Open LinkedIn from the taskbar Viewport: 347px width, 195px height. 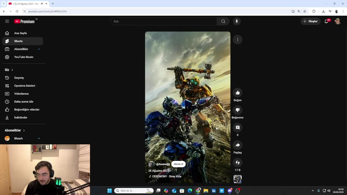tap(214, 191)
